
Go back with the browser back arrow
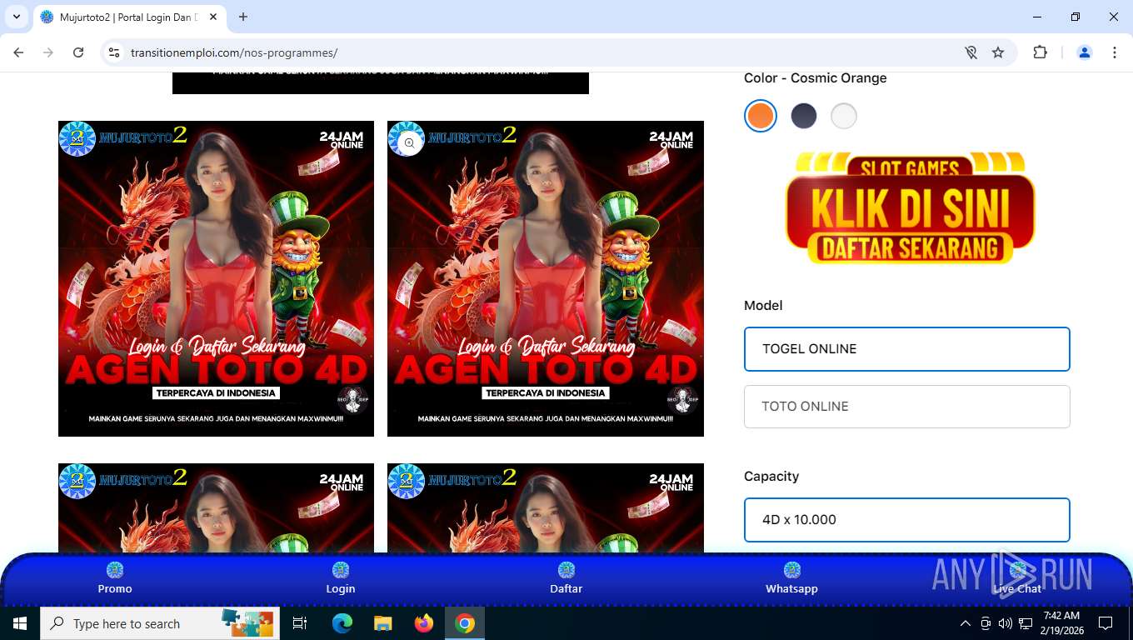[18, 52]
